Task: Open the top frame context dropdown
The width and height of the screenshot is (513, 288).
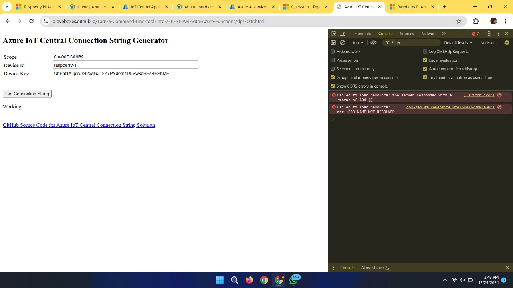Action: (357, 42)
